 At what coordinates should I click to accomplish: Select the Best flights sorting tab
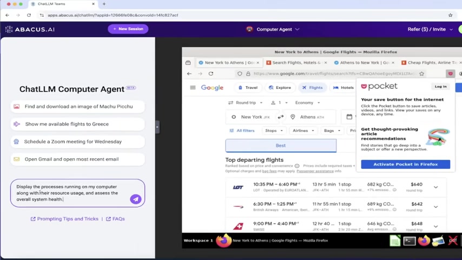281,146
